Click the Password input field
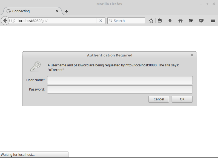Viewport: 218px width, 158px height. coord(120,89)
